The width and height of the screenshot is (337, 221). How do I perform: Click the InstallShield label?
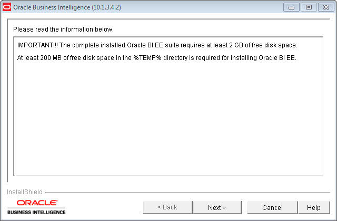tap(25, 192)
